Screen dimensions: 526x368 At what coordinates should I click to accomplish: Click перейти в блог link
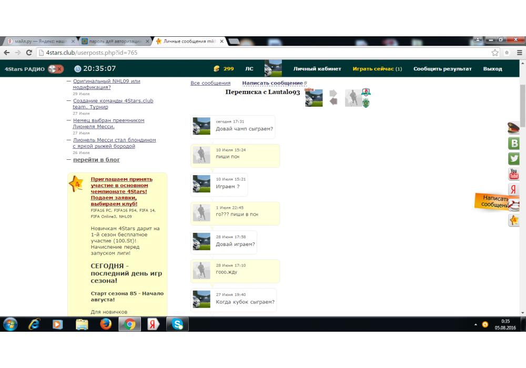point(96,160)
